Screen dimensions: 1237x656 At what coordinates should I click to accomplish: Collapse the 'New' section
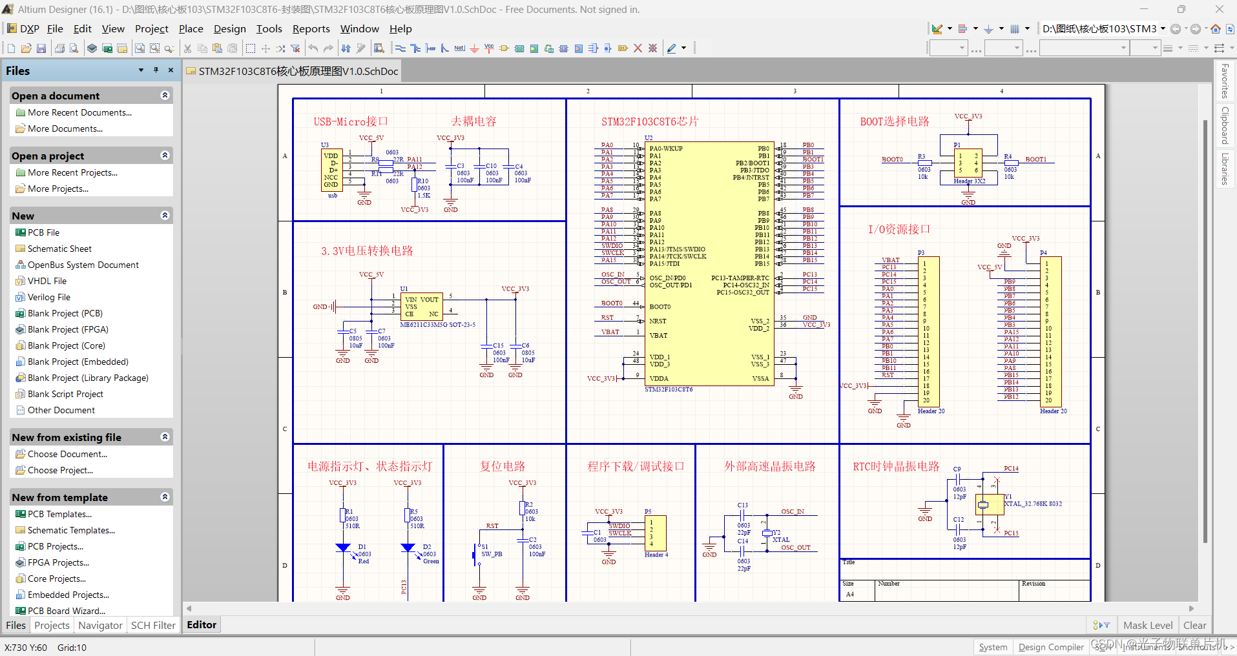(165, 216)
